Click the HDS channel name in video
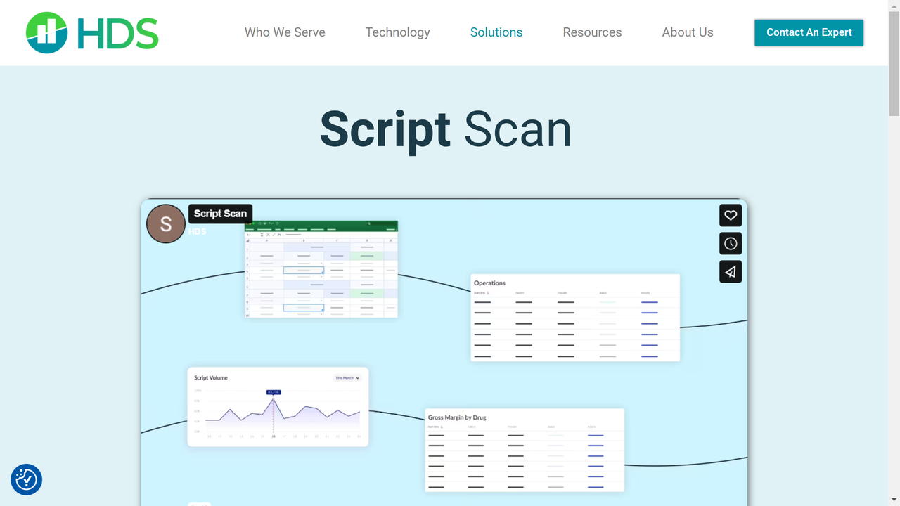 pyautogui.click(x=198, y=231)
